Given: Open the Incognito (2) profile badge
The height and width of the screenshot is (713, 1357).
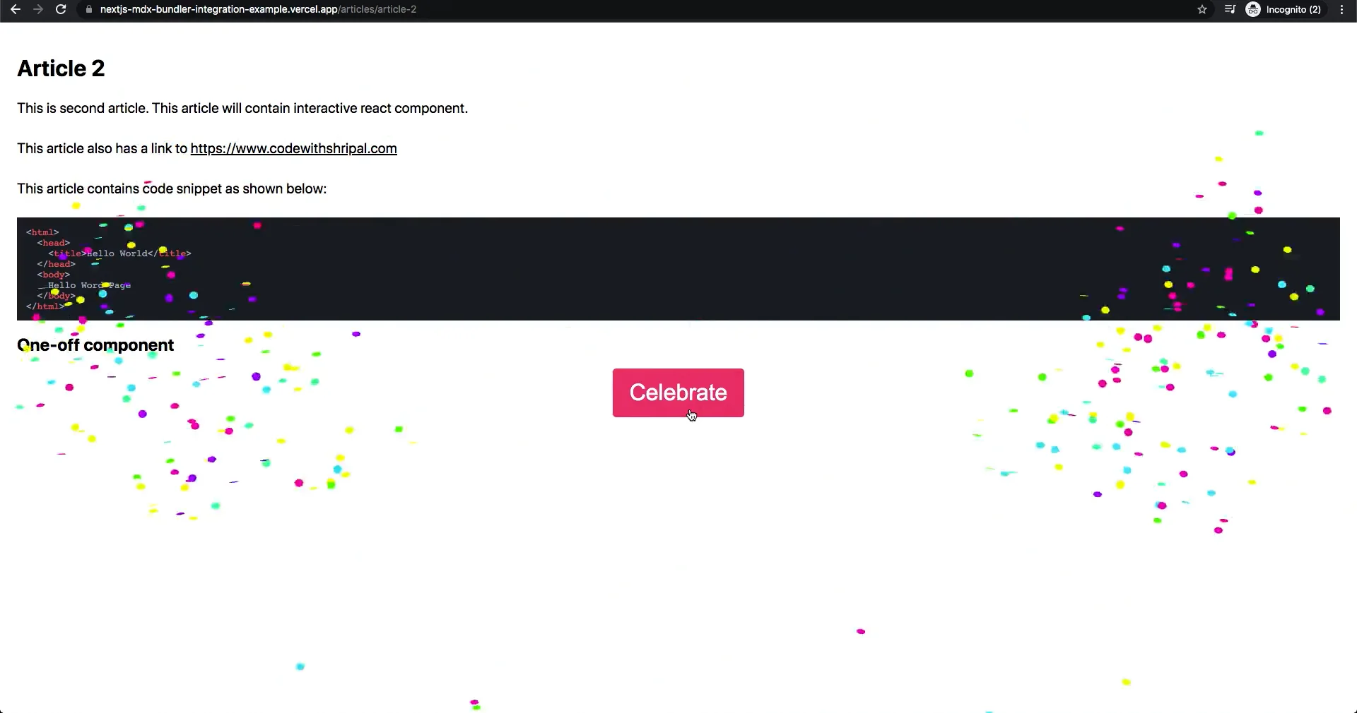Looking at the screenshot, I should pos(1284,9).
